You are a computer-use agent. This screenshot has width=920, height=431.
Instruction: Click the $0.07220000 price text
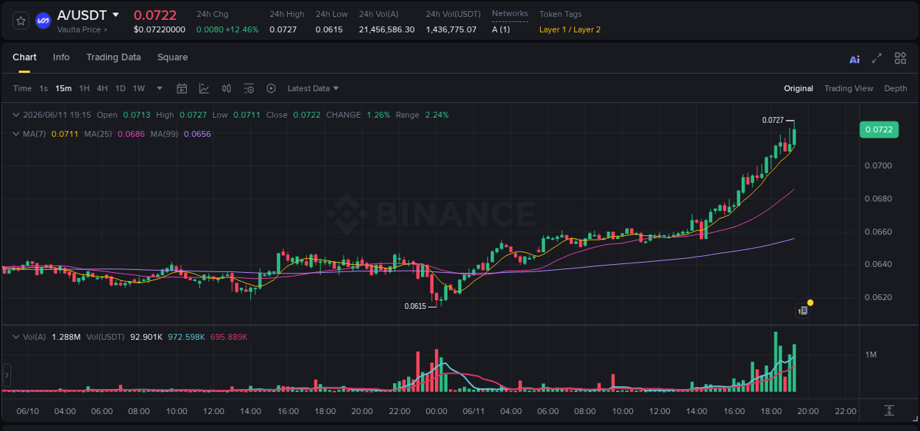pyautogui.click(x=160, y=29)
